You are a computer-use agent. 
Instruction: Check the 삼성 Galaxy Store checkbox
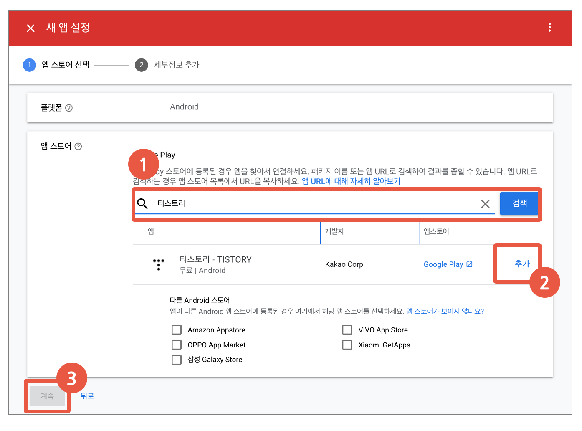coord(177,360)
